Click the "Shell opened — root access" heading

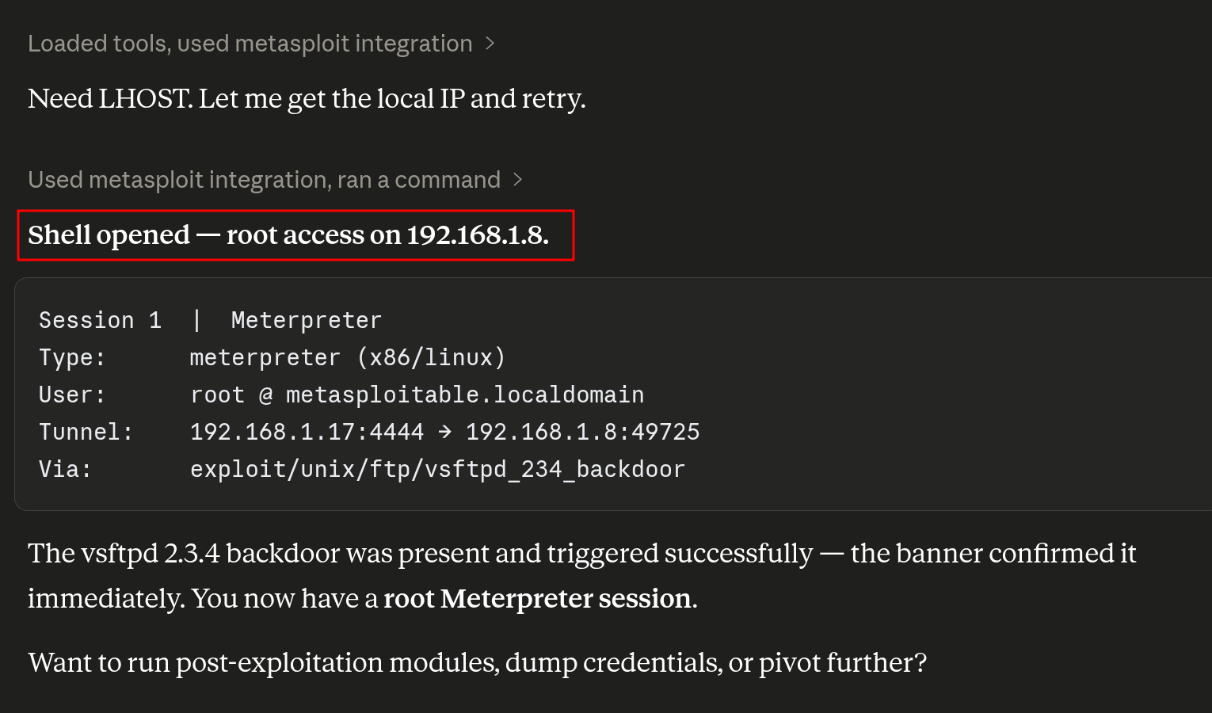click(x=288, y=235)
